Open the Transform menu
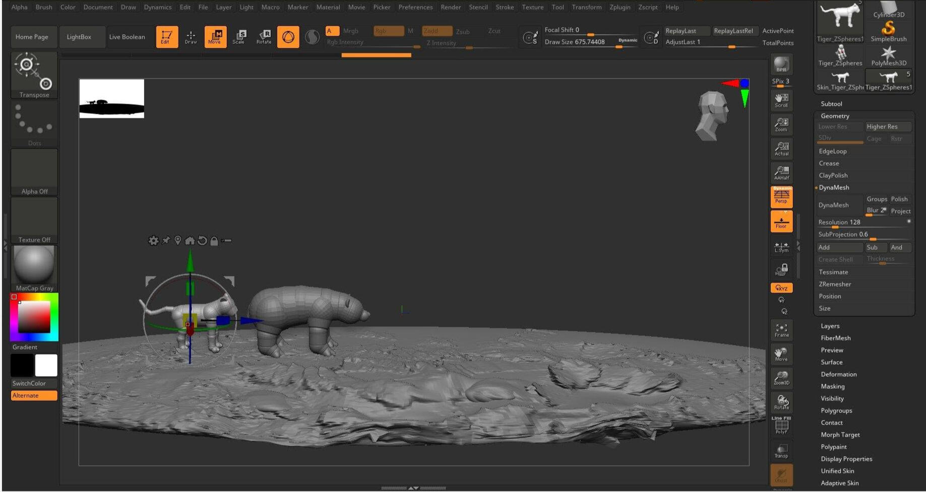Viewport: 926px width, 492px height. click(x=587, y=7)
